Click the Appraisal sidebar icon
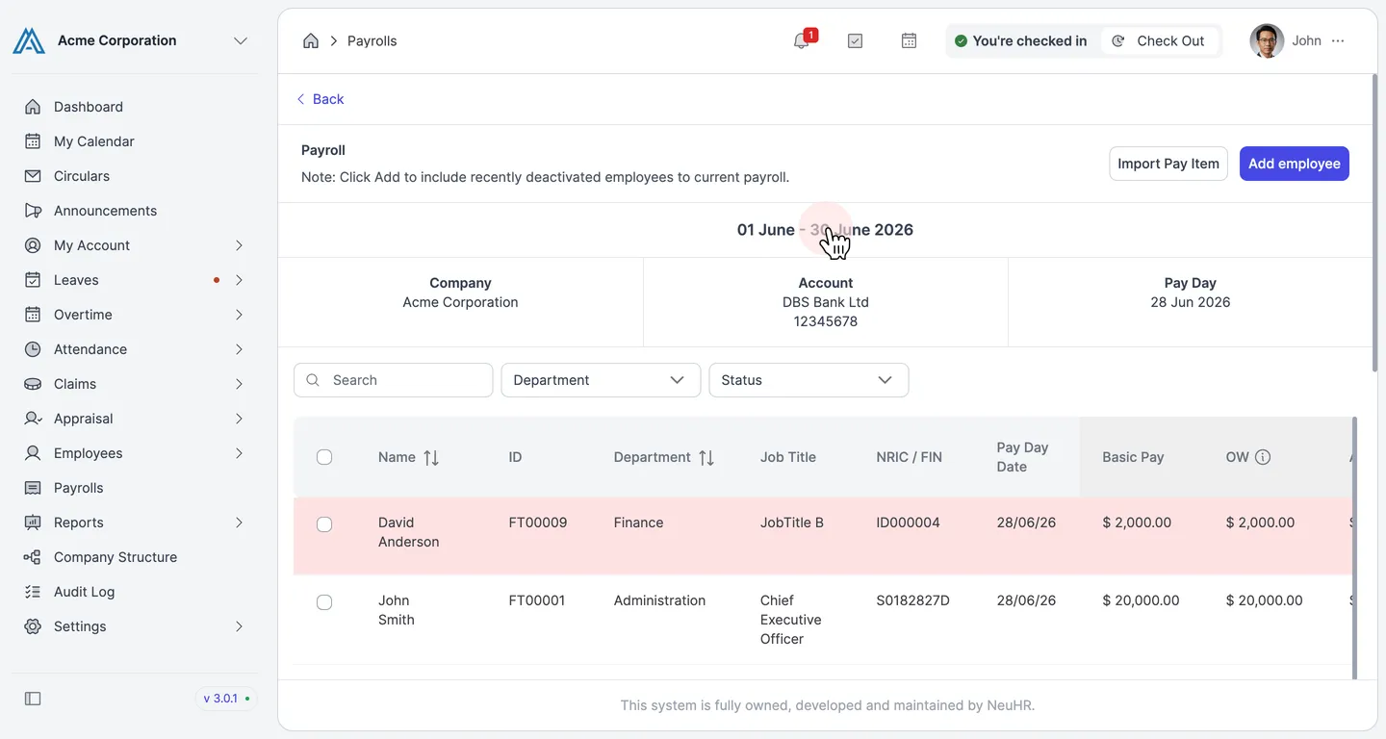1386x739 pixels. 33,419
